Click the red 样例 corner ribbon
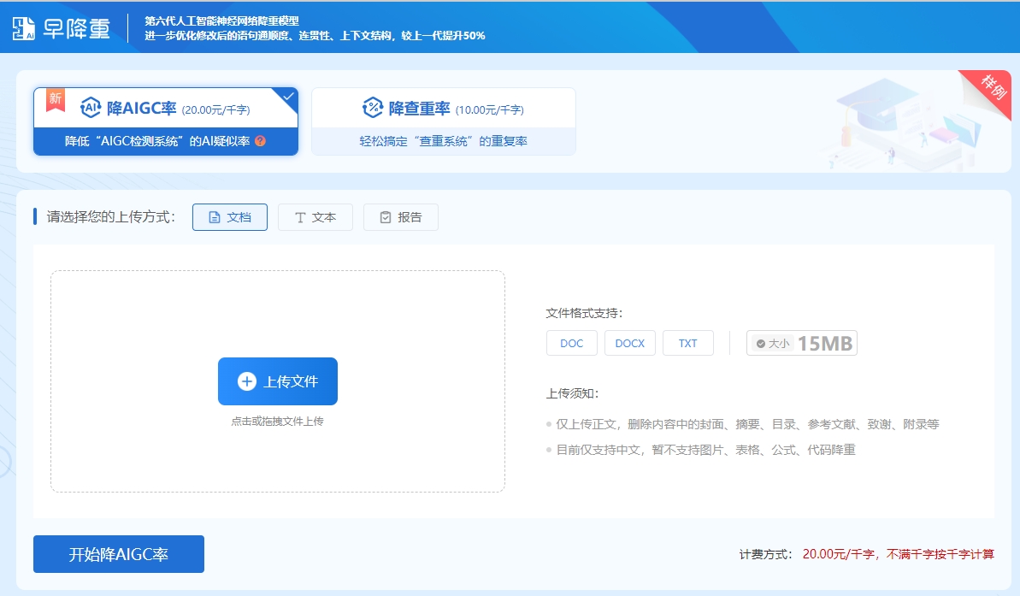 click(993, 87)
